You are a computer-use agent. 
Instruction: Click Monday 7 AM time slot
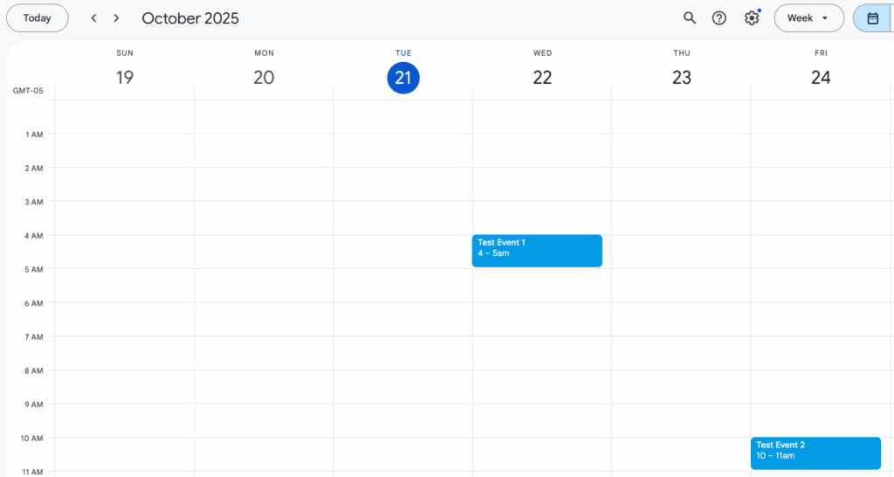coord(264,353)
